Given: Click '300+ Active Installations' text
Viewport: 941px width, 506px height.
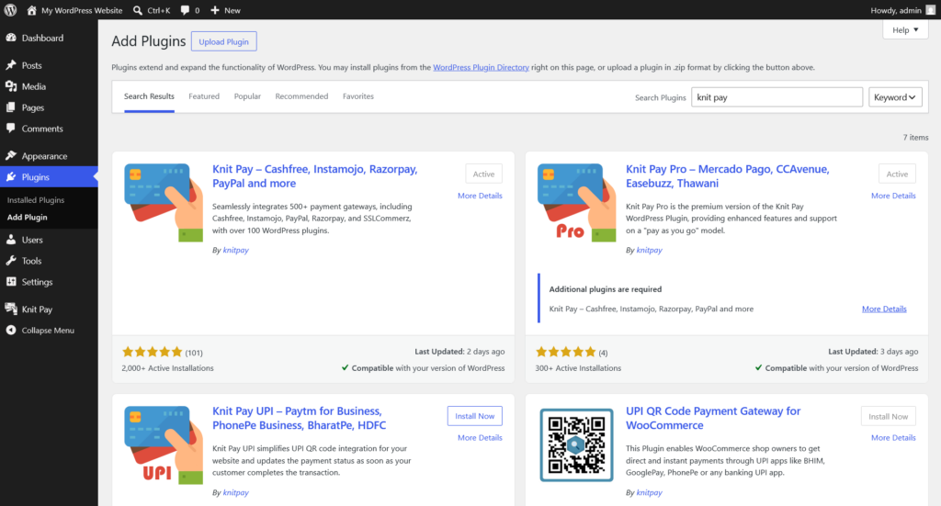Looking at the screenshot, I should [578, 368].
